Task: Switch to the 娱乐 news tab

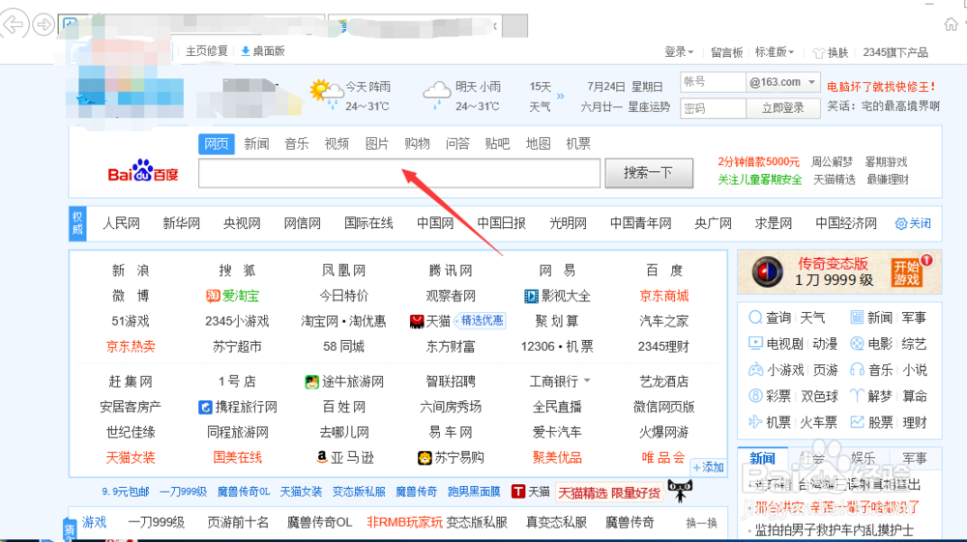Action: (x=863, y=458)
